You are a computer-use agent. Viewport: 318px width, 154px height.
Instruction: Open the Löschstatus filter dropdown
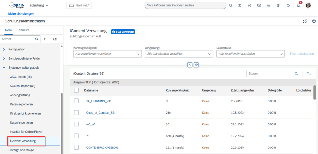coord(250,54)
